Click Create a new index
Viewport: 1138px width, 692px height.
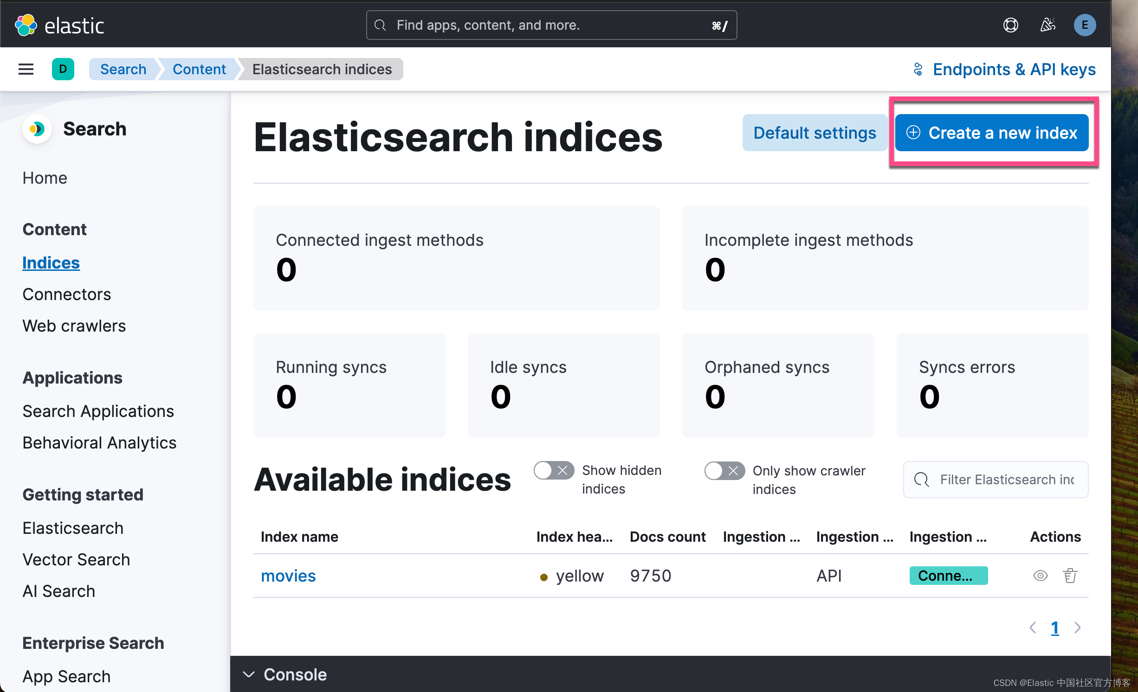pos(993,132)
